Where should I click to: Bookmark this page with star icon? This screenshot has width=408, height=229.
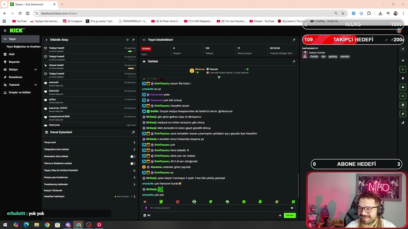click(343, 13)
